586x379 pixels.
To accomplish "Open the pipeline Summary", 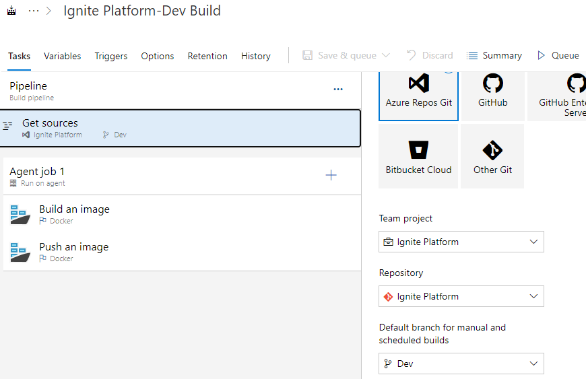I will point(494,56).
